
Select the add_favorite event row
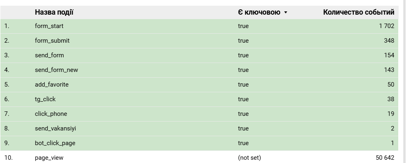pyautogui.click(x=51, y=85)
